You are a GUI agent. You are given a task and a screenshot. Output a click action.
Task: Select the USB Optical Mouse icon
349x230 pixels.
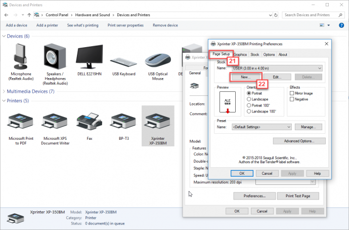click(x=158, y=60)
